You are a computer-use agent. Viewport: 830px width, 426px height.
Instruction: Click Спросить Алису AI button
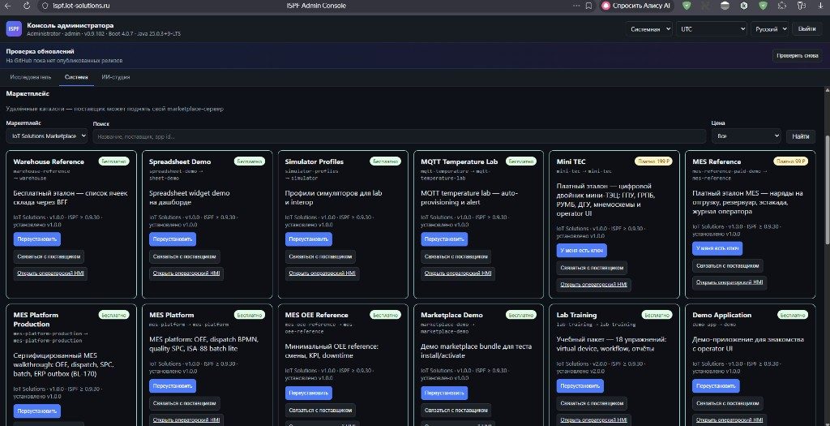click(637, 6)
